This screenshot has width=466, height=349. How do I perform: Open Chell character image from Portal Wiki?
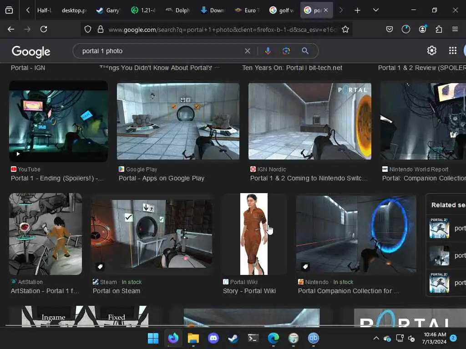pyautogui.click(x=254, y=234)
